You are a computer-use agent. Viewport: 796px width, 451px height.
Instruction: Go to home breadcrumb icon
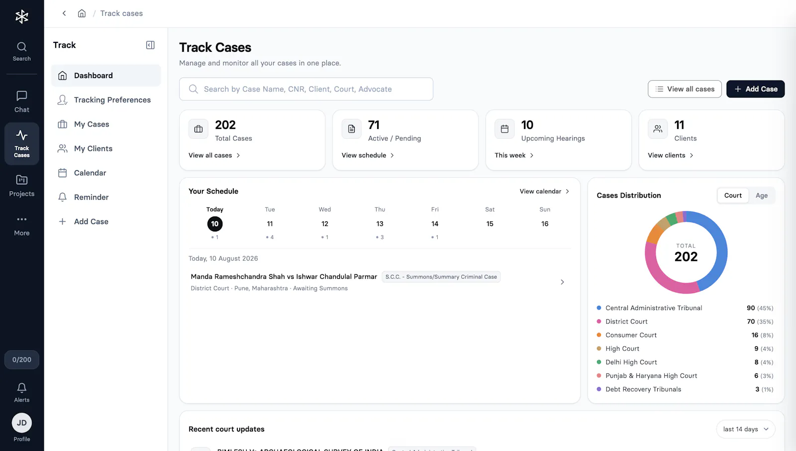tap(82, 13)
